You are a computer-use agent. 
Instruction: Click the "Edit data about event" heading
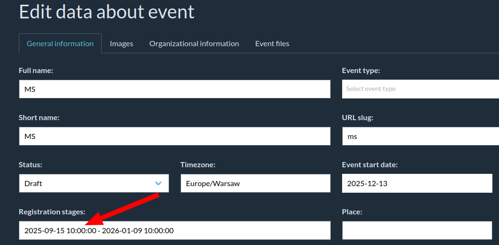107,12
